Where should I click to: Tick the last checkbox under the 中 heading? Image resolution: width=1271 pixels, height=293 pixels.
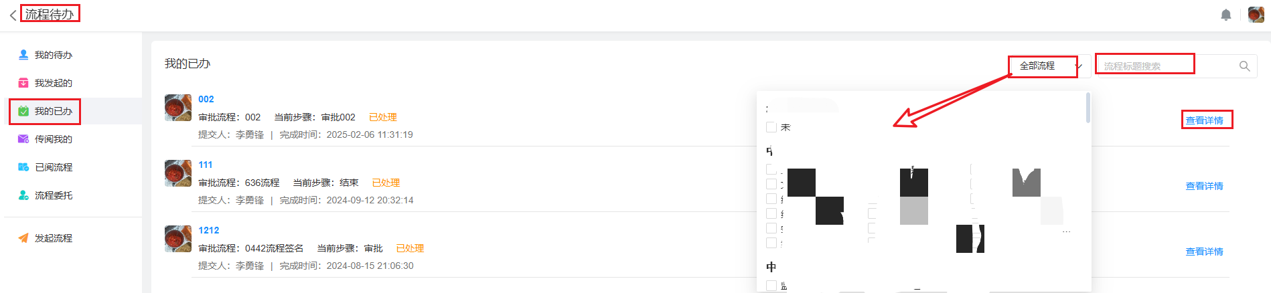point(771,286)
